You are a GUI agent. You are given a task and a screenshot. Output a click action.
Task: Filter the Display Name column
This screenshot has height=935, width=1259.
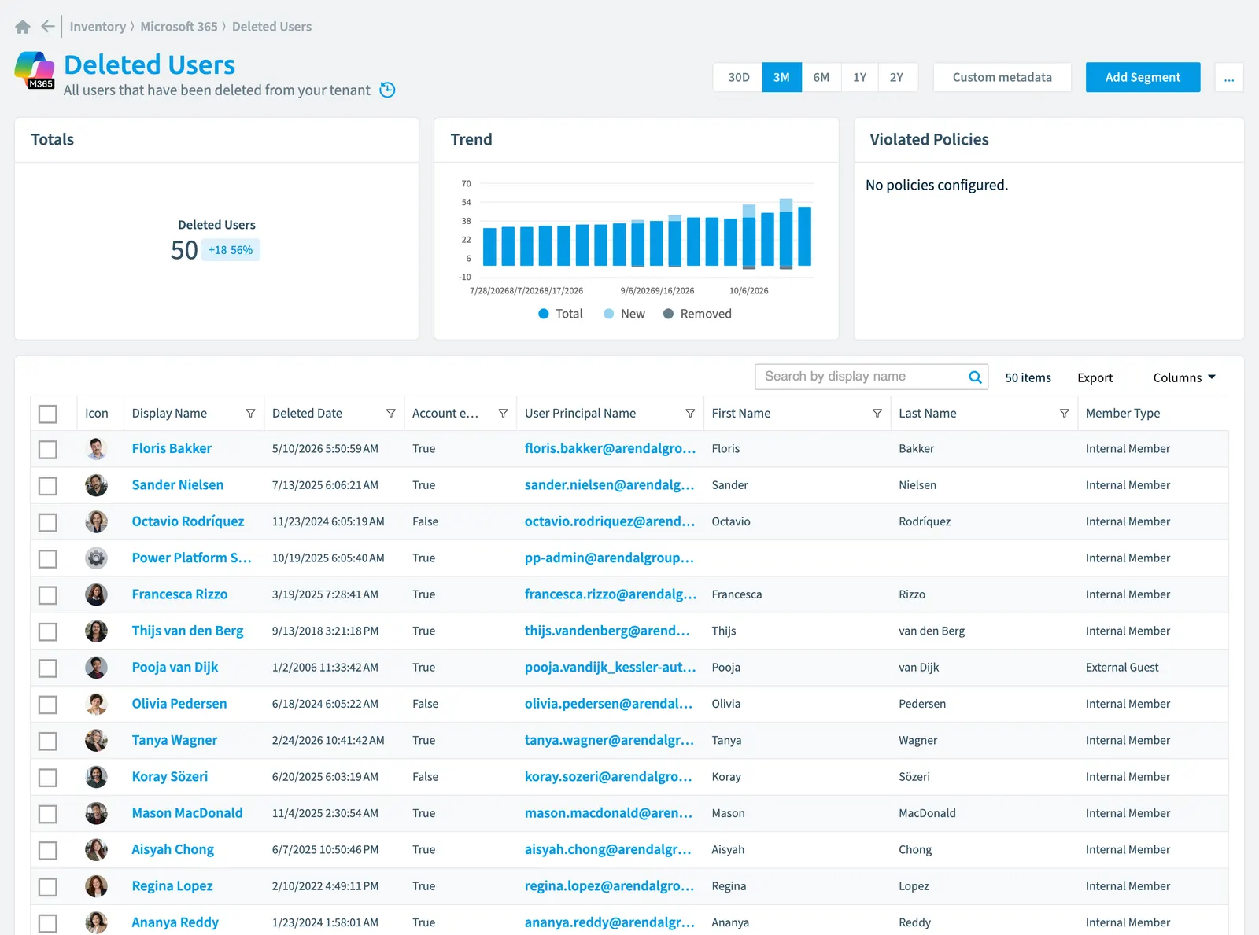(250, 414)
